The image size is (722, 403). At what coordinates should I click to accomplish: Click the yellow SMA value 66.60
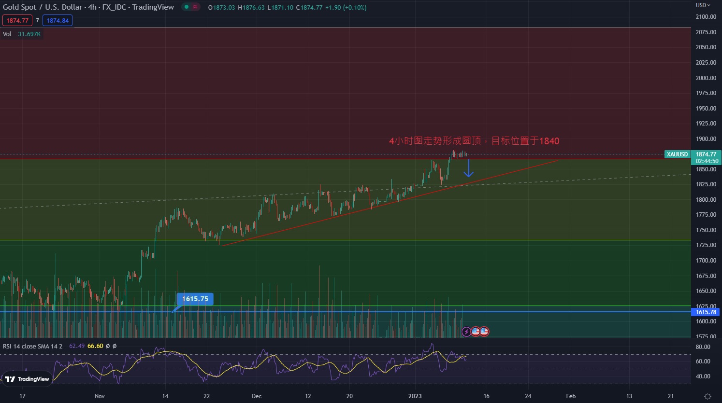click(x=95, y=346)
